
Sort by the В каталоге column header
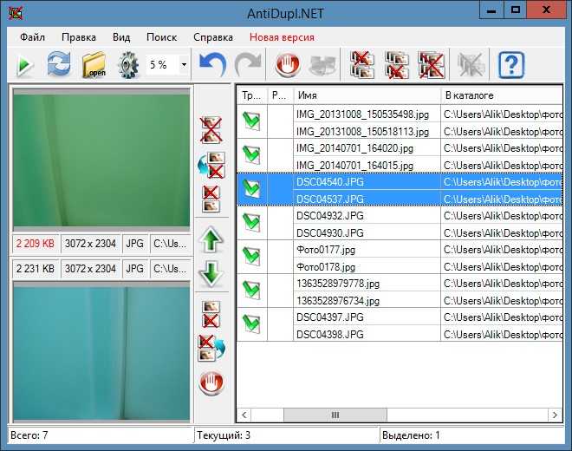(x=502, y=95)
